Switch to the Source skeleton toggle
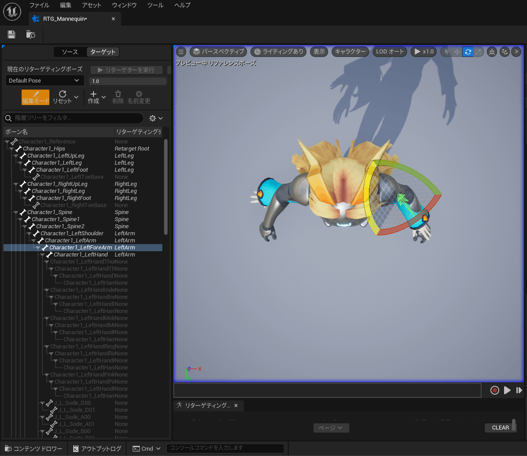This screenshot has height=456, width=527. click(70, 52)
